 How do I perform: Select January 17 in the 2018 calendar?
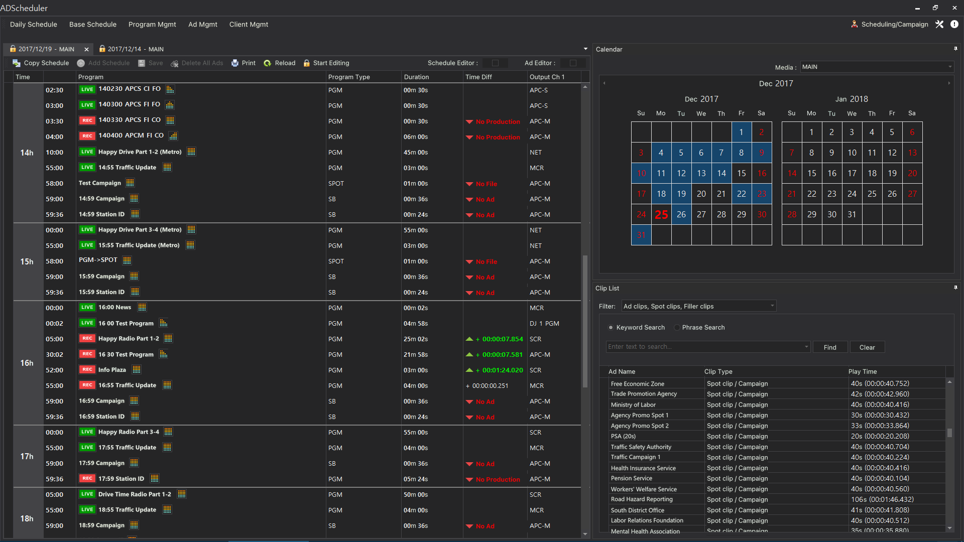(x=852, y=173)
